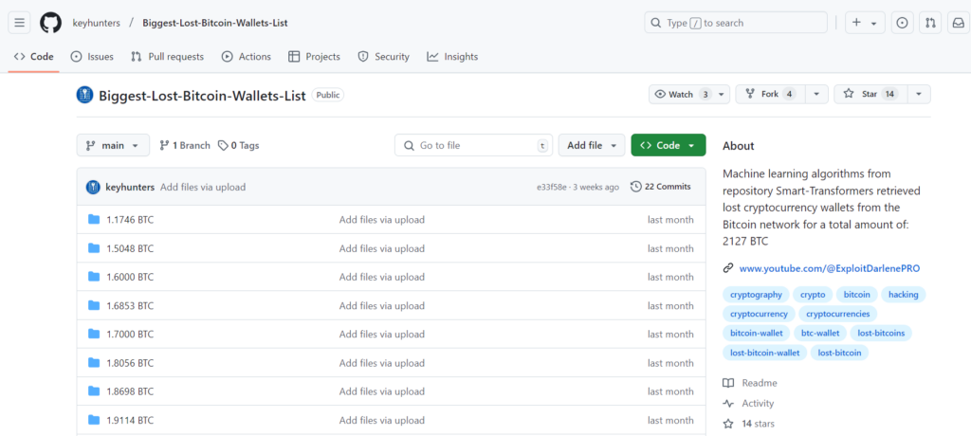Viewport: 971px width, 436px height.
Task: Open commit message for 1.6853 BTC row
Action: point(382,306)
